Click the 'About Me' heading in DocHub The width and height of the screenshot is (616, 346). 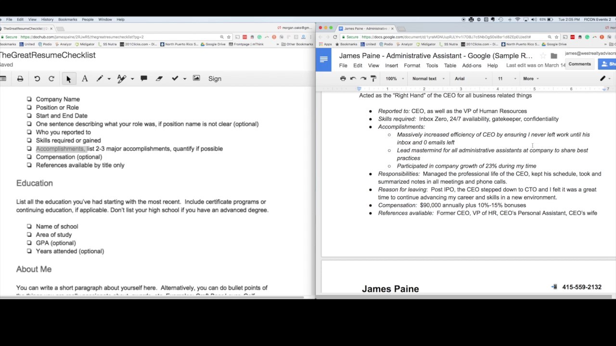tap(34, 269)
